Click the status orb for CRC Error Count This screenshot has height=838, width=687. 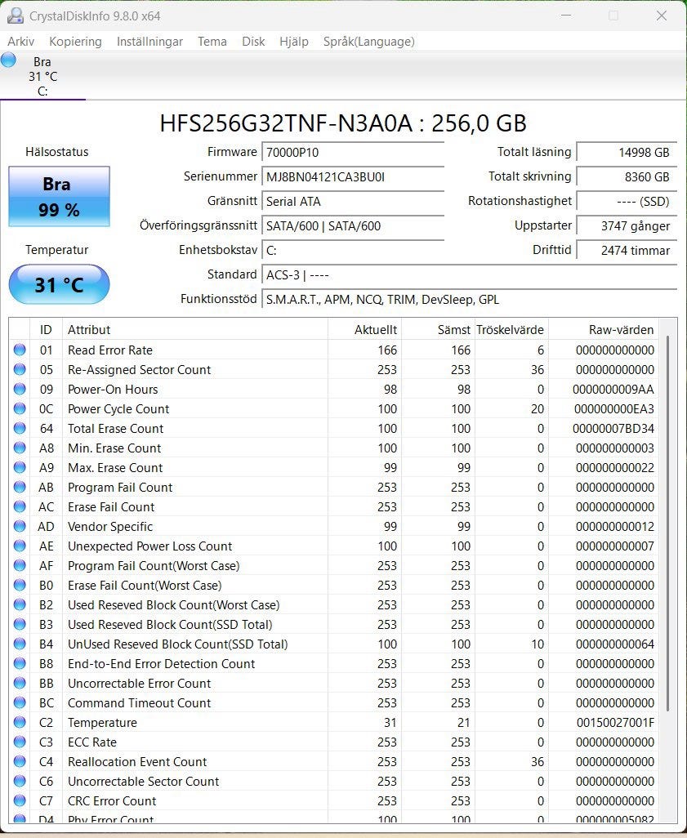pos(20,801)
